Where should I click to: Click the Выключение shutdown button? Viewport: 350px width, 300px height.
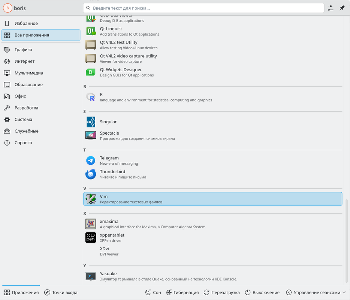(x=262, y=292)
